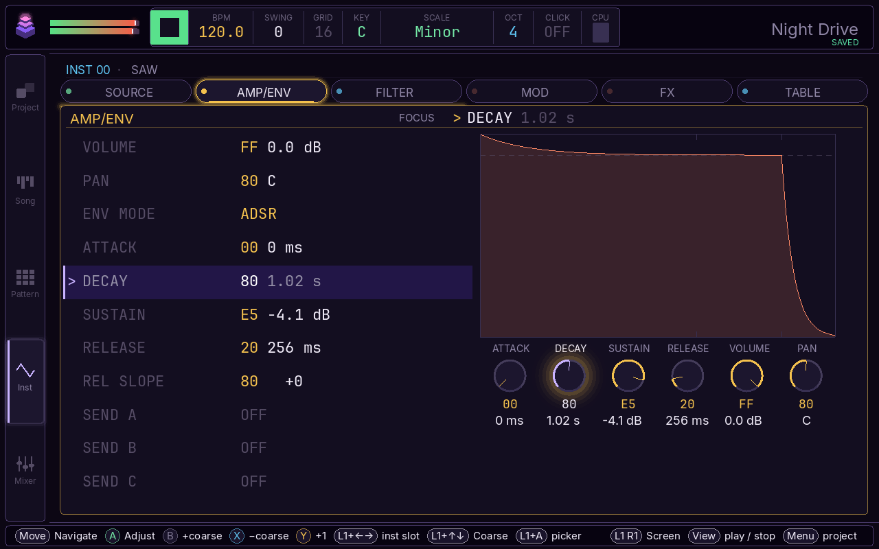Adjust the VOLUME knob

click(x=746, y=376)
